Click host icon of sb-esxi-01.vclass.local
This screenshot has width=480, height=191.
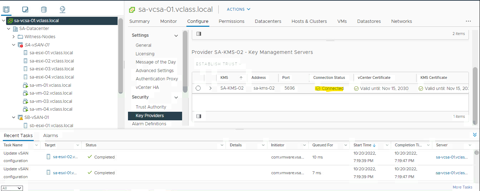25,126
